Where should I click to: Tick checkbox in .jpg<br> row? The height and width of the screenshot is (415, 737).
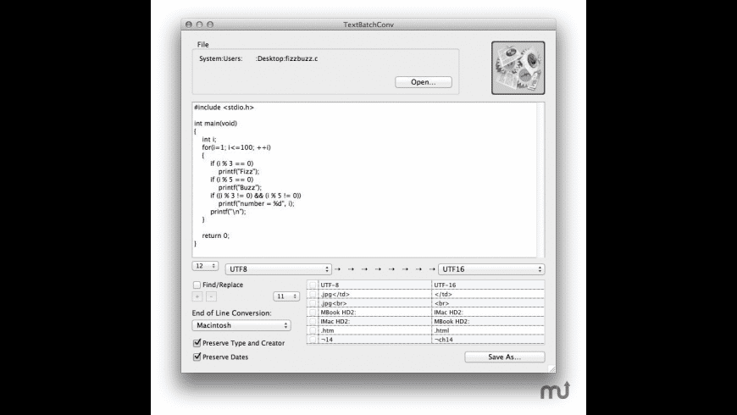313,303
